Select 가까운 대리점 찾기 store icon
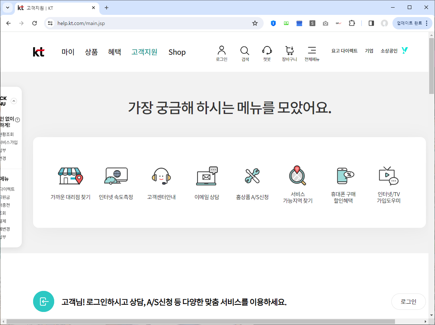This screenshot has height=325, width=435. point(71,176)
